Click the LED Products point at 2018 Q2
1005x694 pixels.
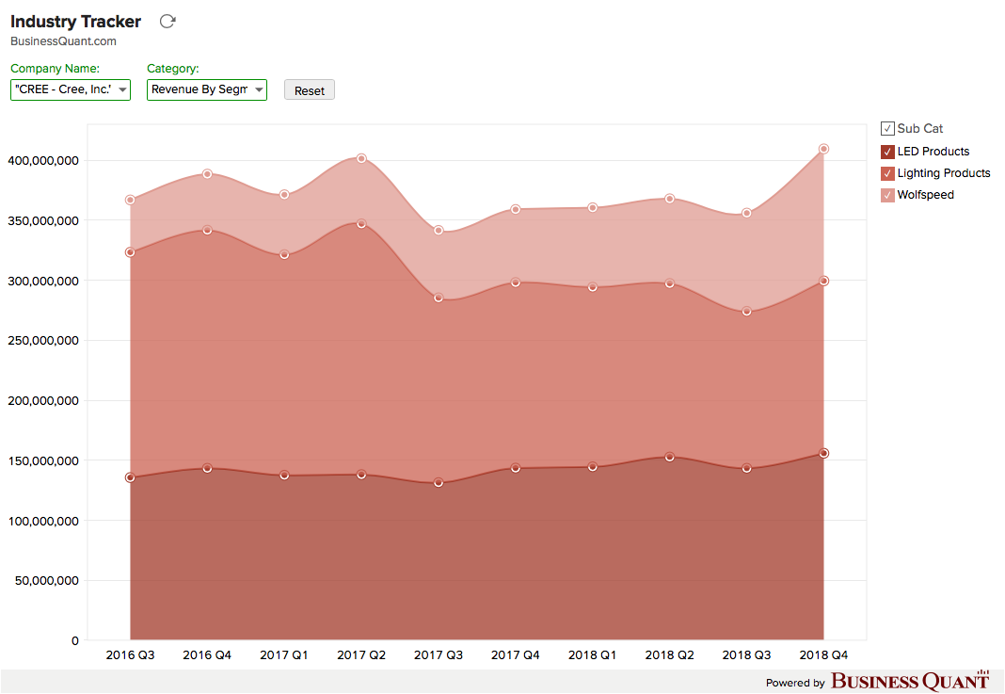point(670,458)
